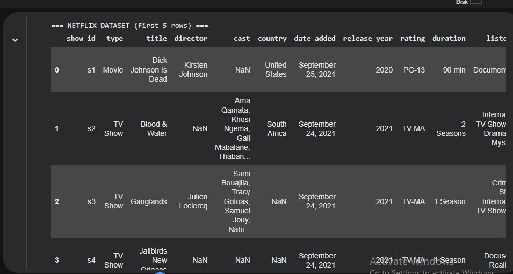513x274 pixels.
Task: Click row index 3
Action: point(57,260)
